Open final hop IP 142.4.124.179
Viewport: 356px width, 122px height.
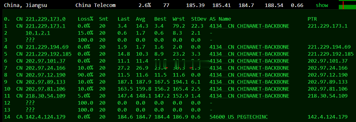45,117
